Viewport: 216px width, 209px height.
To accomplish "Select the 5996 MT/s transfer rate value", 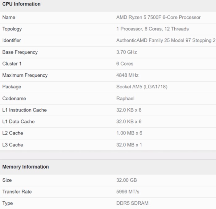I will pyautogui.click(x=128, y=191).
